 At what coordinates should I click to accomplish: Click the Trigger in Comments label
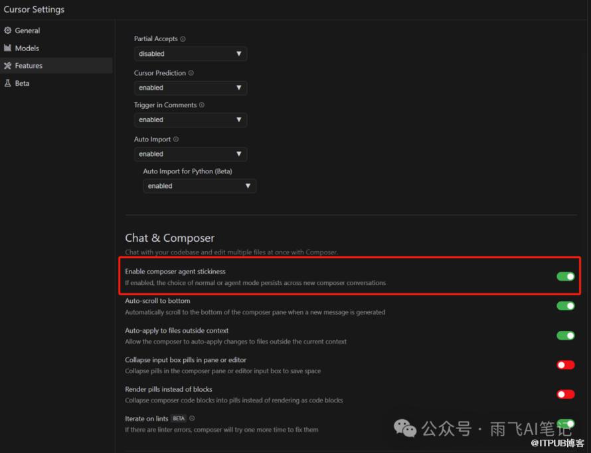click(165, 105)
